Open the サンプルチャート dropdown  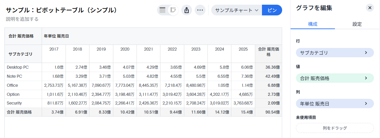pos(236,10)
